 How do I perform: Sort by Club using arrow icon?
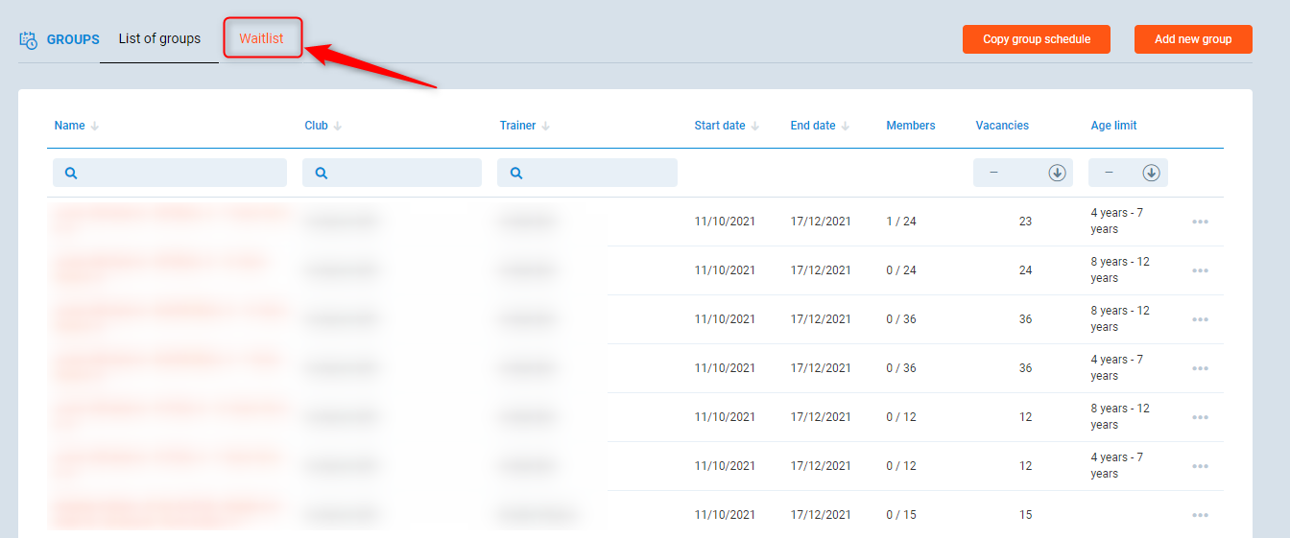(x=338, y=126)
